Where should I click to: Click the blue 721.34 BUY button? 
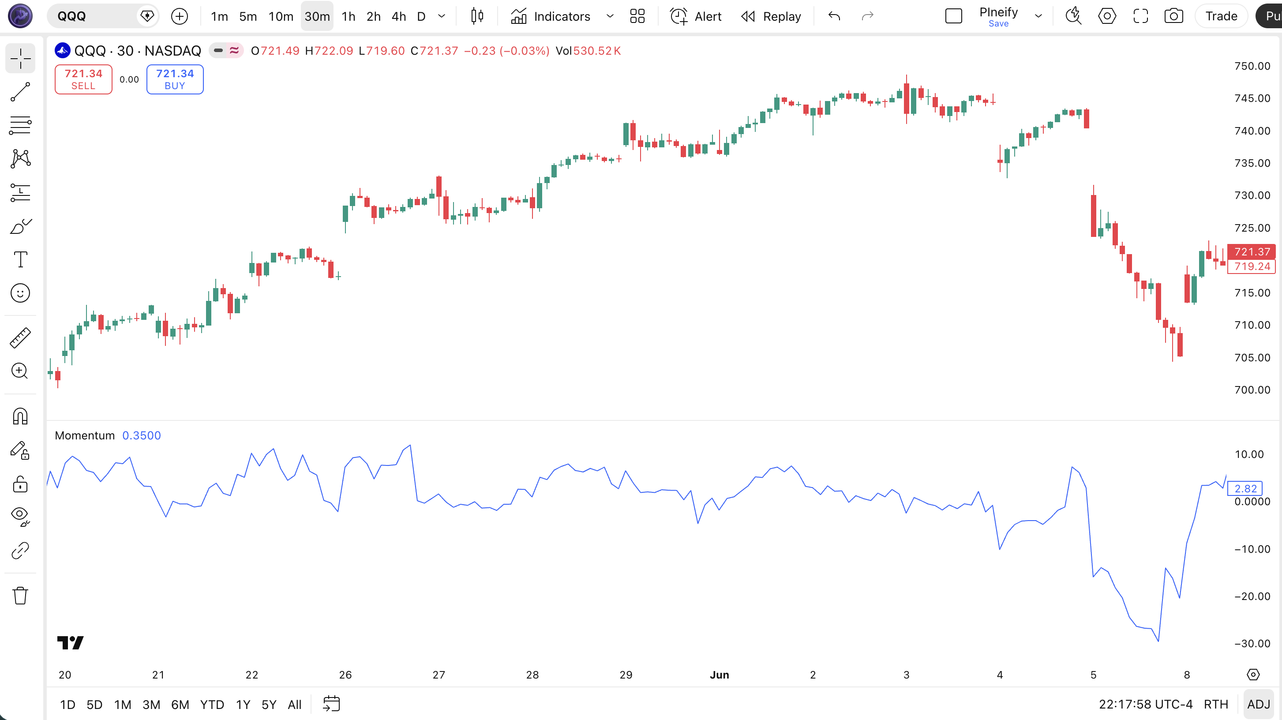(175, 79)
